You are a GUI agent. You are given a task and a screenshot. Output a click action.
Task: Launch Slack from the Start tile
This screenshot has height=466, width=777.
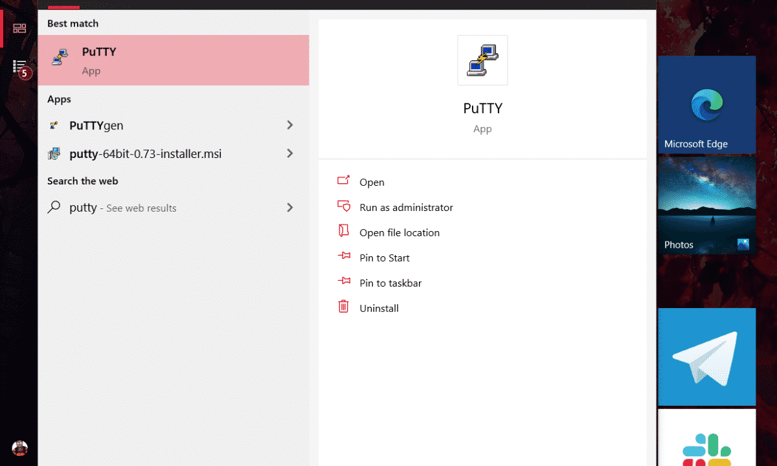pyautogui.click(x=706, y=440)
